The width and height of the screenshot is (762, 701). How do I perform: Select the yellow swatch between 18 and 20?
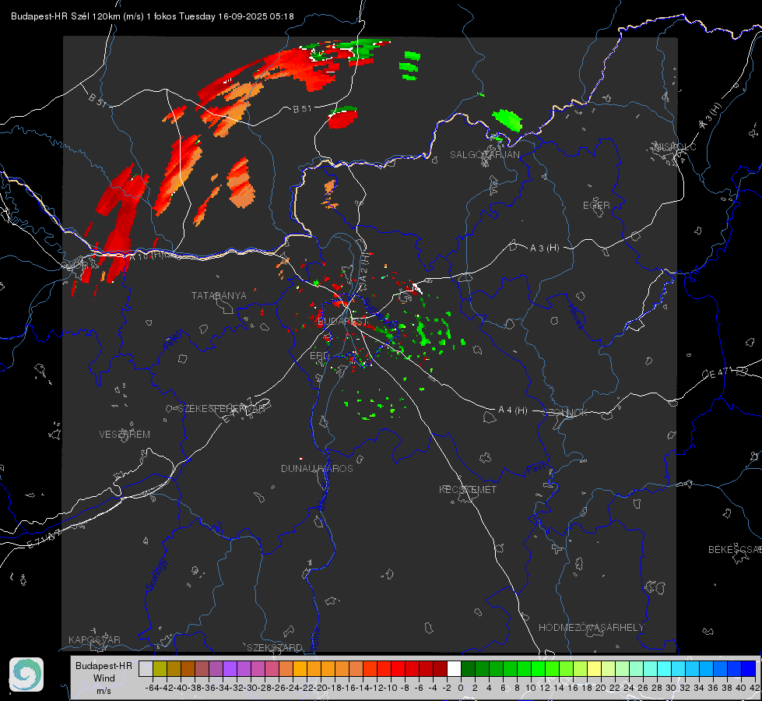tap(595, 668)
